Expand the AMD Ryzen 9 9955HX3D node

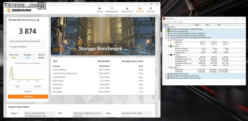pyautogui.click(x=166, y=31)
